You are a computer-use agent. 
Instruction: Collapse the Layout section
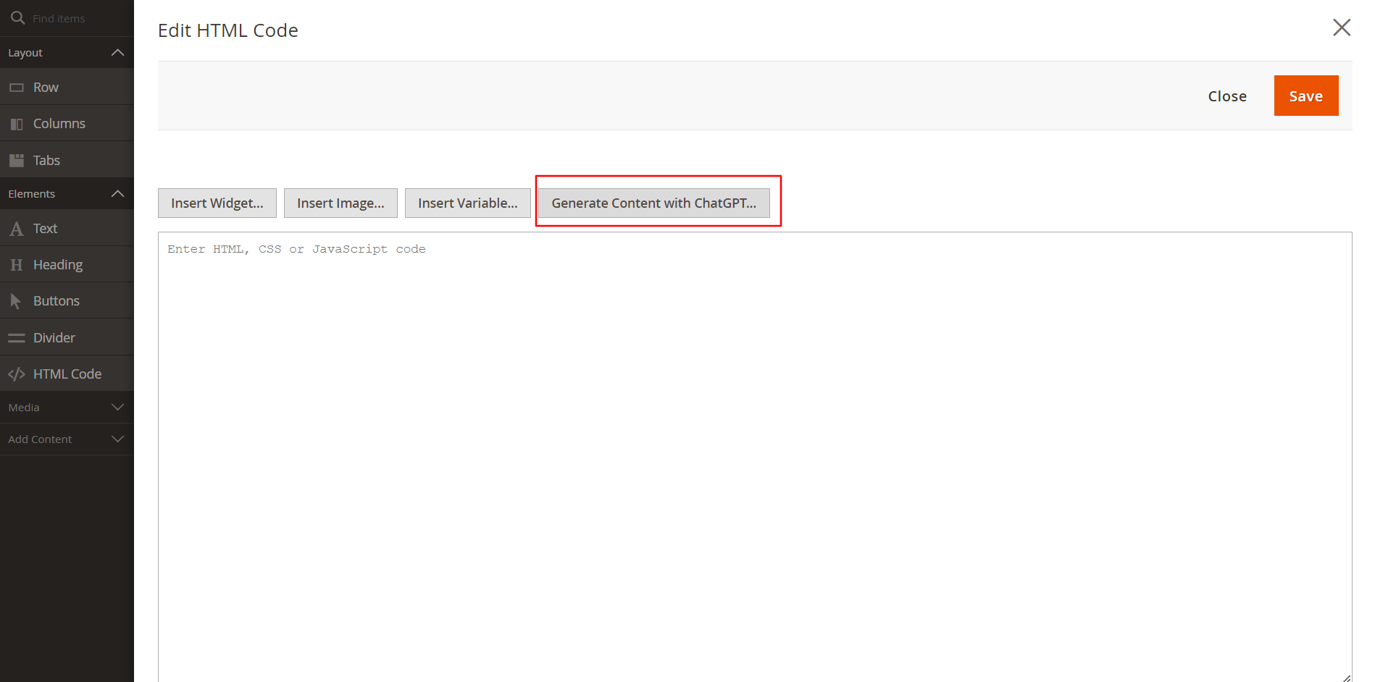(x=117, y=53)
